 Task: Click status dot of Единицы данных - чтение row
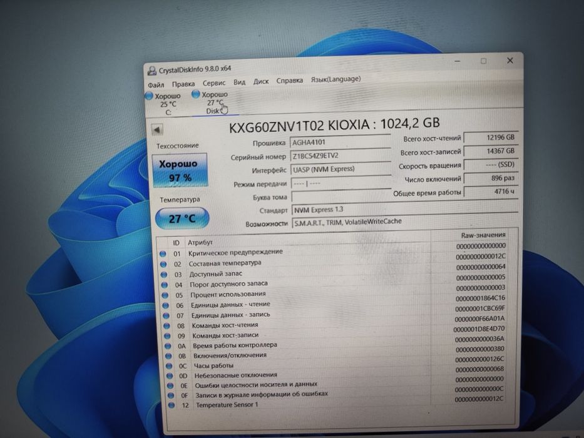point(166,306)
